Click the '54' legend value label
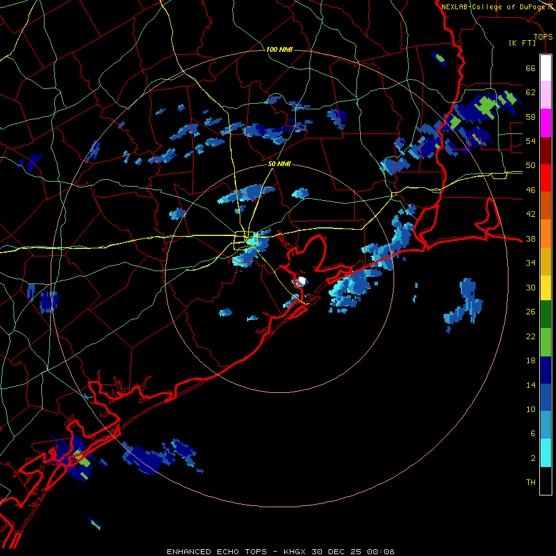Image resolution: width=556 pixels, height=556 pixels. point(531,141)
